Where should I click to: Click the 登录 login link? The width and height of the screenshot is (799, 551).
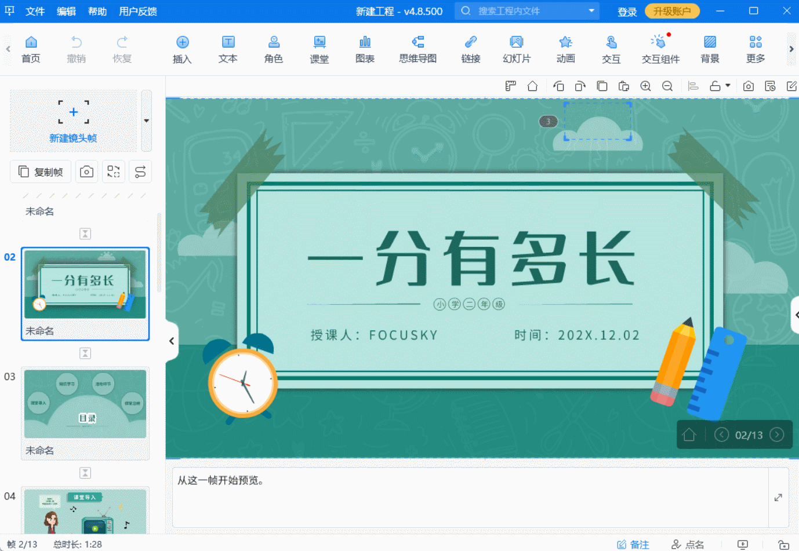[627, 12]
